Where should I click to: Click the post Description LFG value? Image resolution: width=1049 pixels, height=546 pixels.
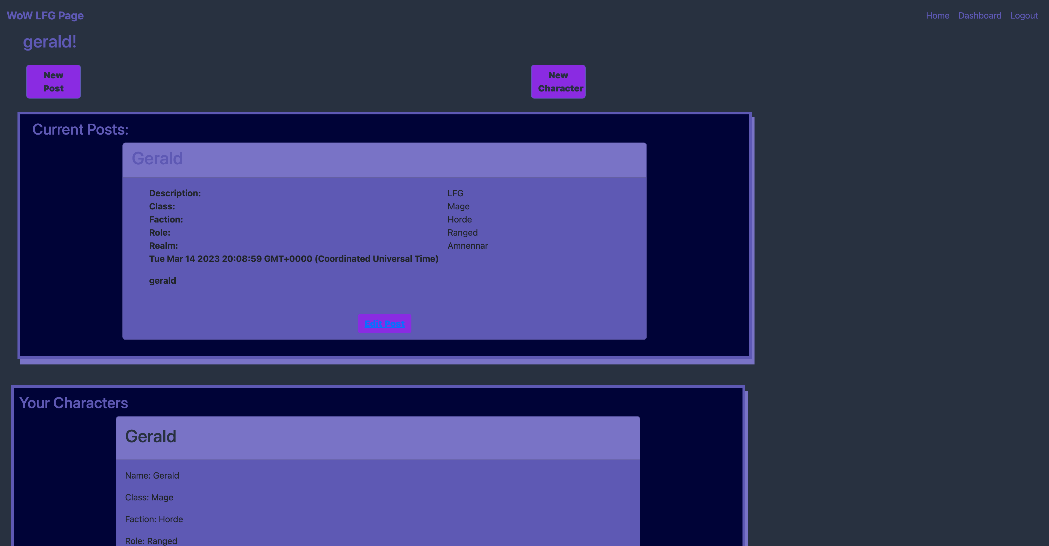click(455, 193)
